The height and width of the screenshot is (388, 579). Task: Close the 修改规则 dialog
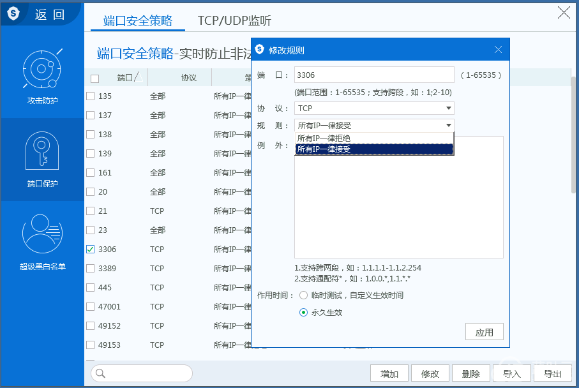point(498,50)
